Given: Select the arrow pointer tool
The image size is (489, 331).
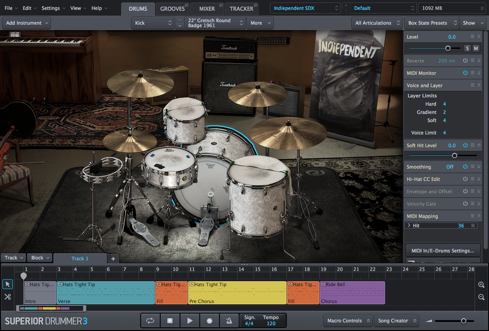Looking at the screenshot, I should pyautogui.click(x=7, y=284).
